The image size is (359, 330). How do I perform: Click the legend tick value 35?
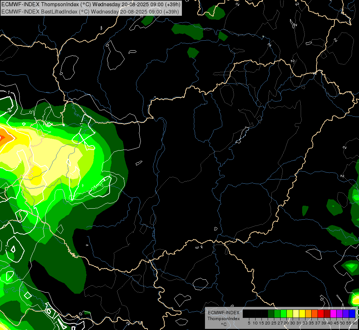[311, 323]
